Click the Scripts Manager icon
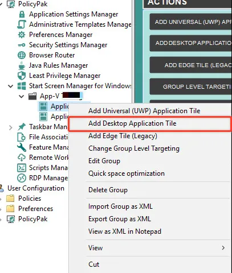232x273 pixels. (22, 168)
